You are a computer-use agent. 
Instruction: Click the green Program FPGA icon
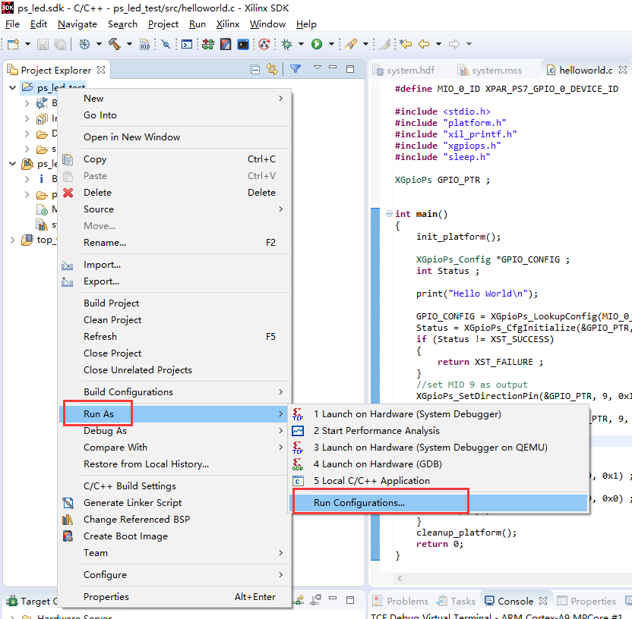point(208,44)
